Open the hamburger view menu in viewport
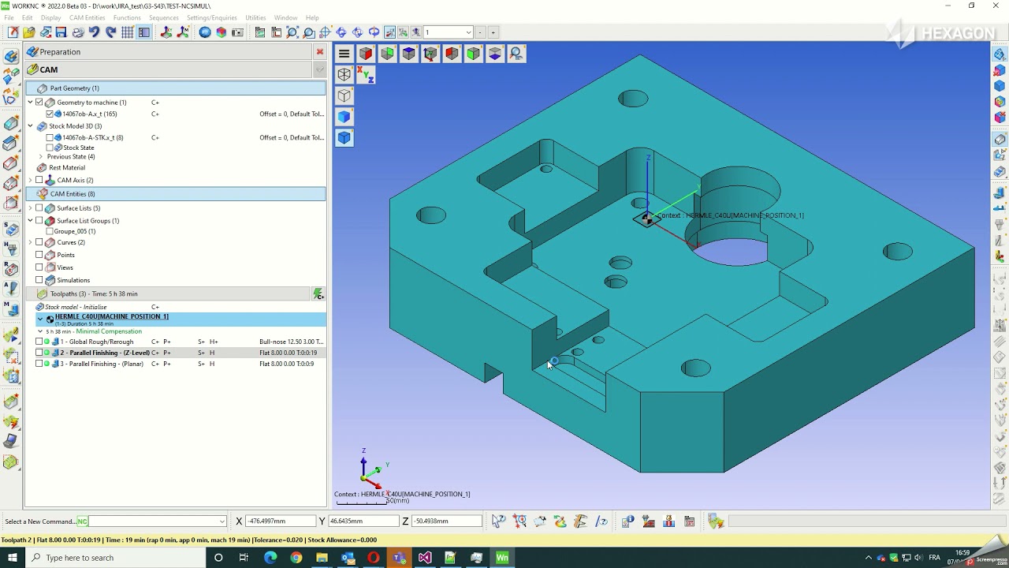Image resolution: width=1009 pixels, height=568 pixels. [344, 54]
